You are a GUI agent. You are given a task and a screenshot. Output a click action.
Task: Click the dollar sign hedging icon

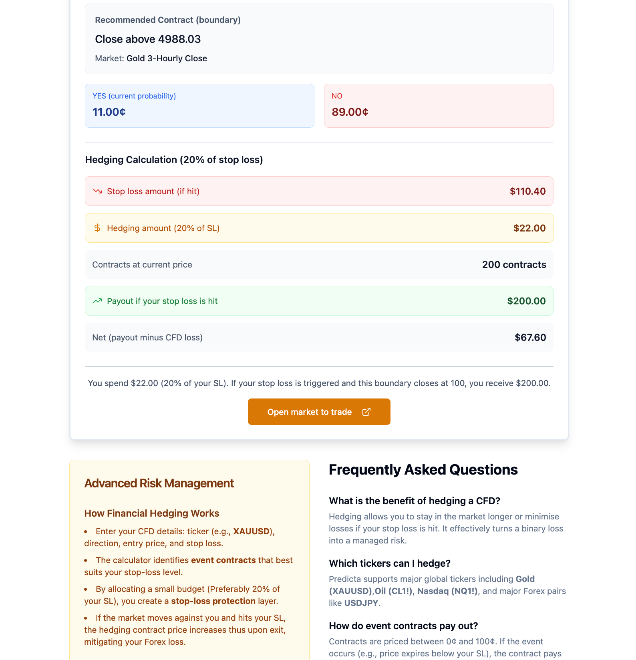97,228
